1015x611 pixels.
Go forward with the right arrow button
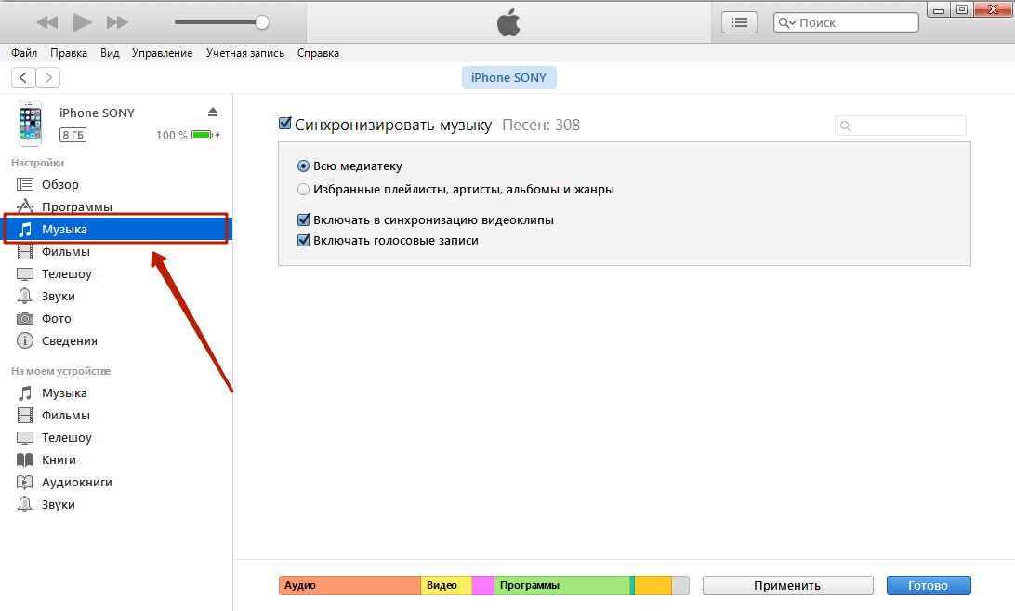[48, 78]
